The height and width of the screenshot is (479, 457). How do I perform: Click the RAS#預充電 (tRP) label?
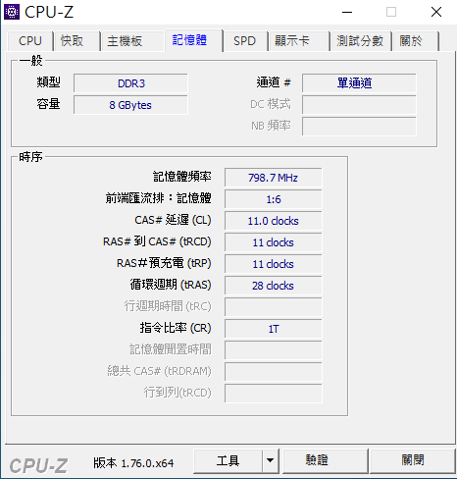[164, 263]
